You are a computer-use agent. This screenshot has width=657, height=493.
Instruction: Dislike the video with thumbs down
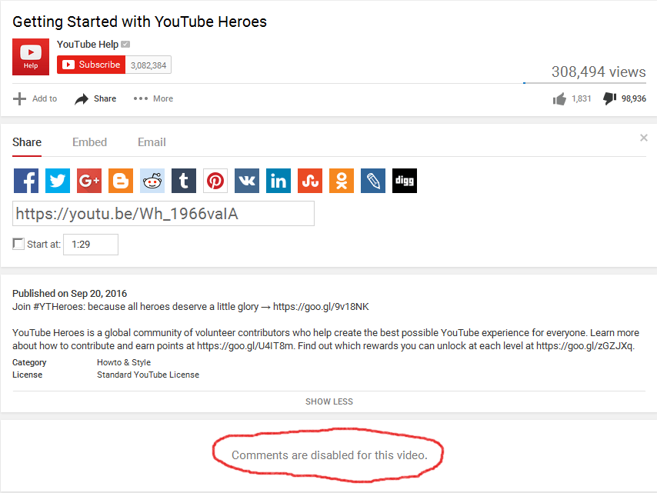tap(625, 99)
